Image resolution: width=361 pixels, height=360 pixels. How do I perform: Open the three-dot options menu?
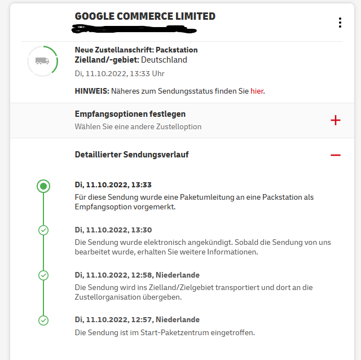(340, 23)
